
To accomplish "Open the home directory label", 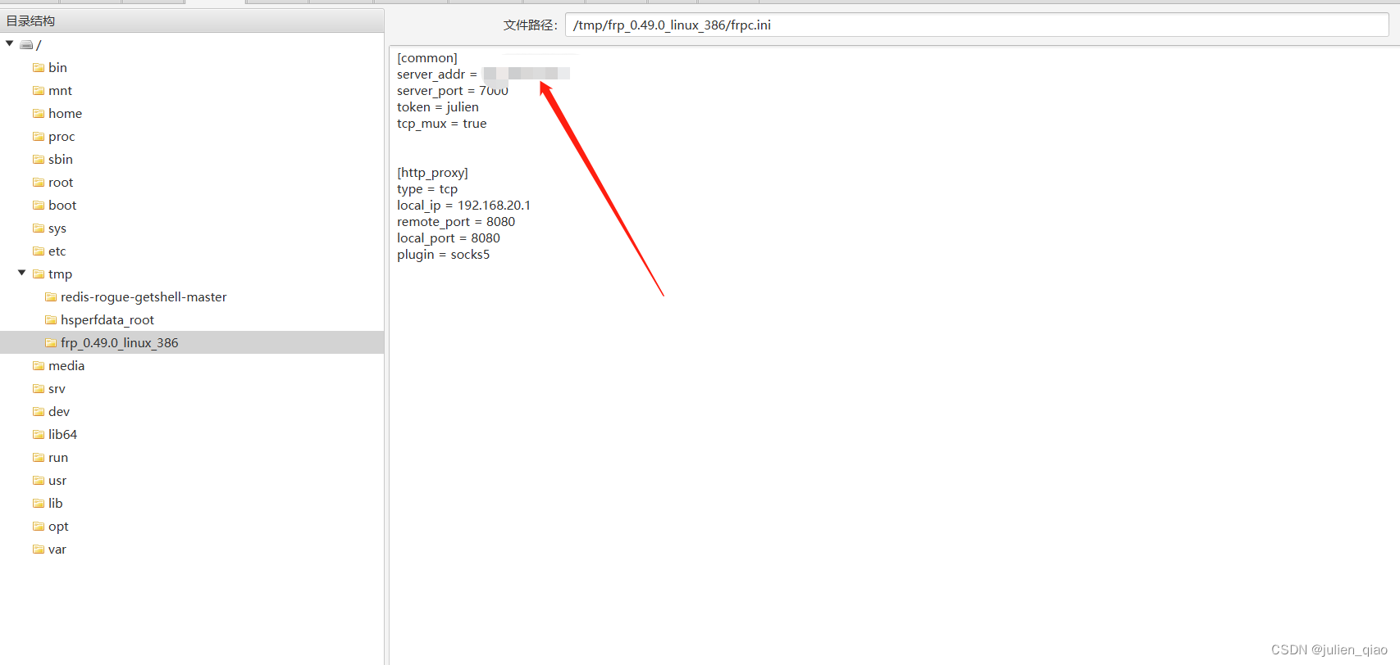I will pyautogui.click(x=65, y=114).
